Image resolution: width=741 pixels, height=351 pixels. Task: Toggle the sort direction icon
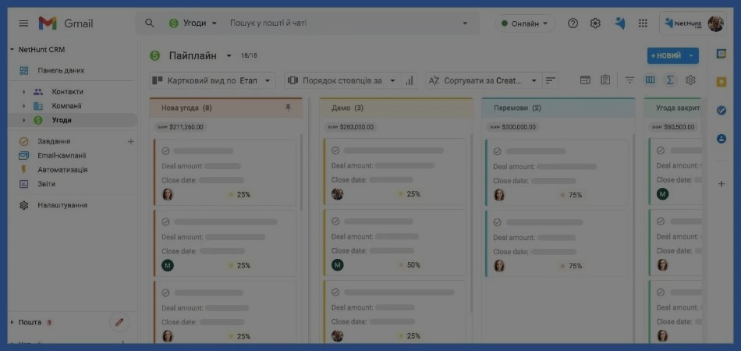(x=550, y=80)
